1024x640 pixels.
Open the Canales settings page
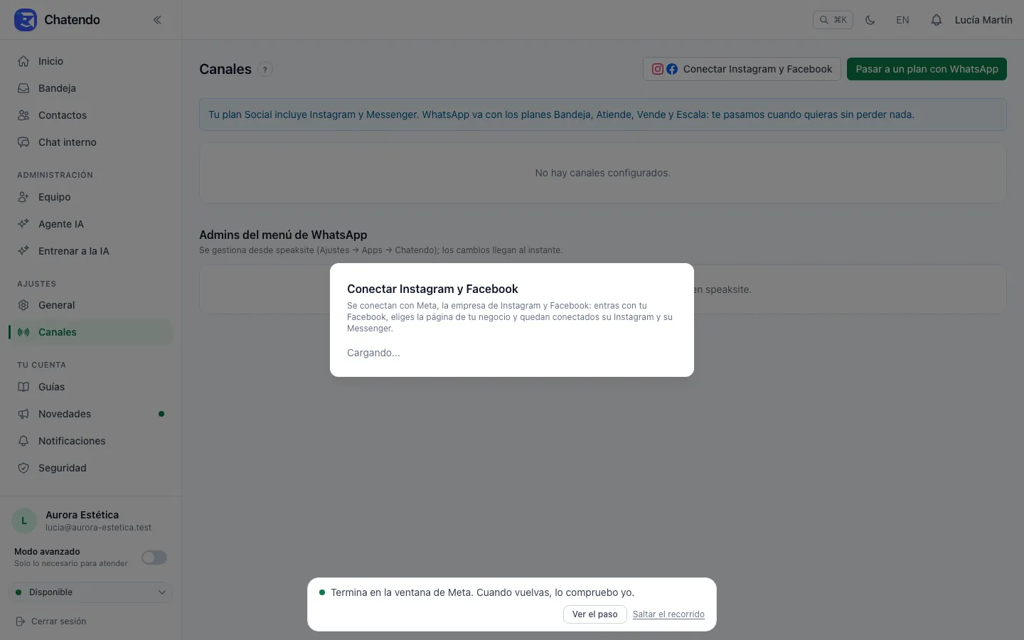click(x=91, y=332)
